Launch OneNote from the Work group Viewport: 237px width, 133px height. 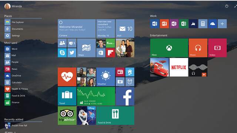(174, 24)
